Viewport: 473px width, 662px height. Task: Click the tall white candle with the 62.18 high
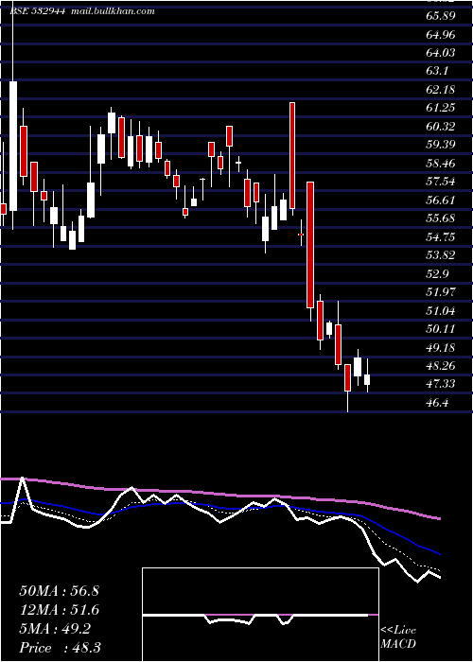(x=13, y=146)
